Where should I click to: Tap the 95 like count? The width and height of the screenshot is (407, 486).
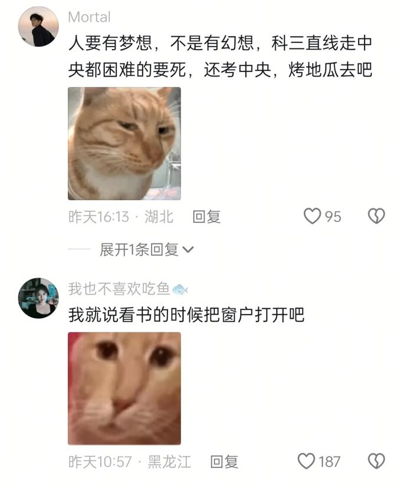coord(333,217)
